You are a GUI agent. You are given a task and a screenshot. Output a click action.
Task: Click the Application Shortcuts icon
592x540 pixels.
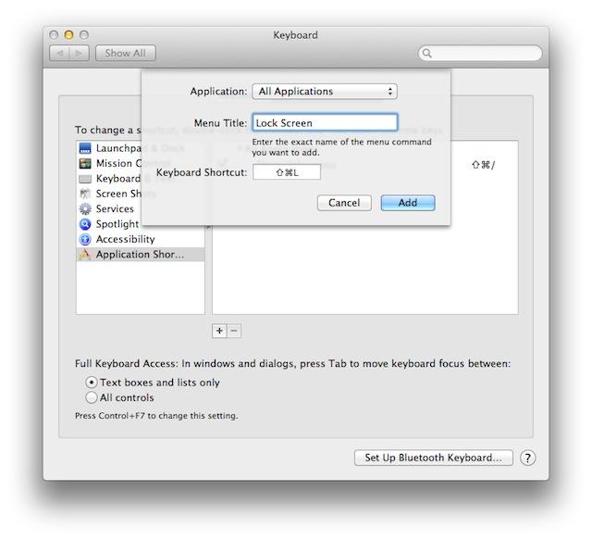click(x=85, y=255)
